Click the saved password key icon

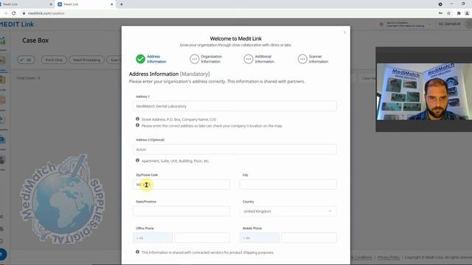[x=440, y=13]
